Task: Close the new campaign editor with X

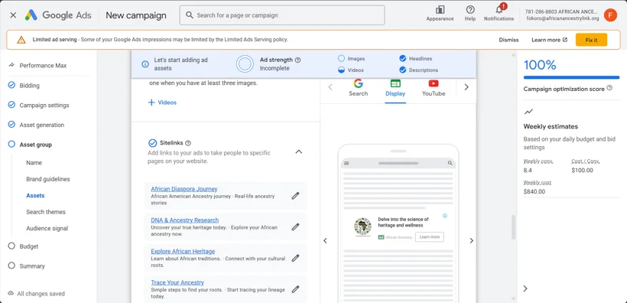Action: 13,15
